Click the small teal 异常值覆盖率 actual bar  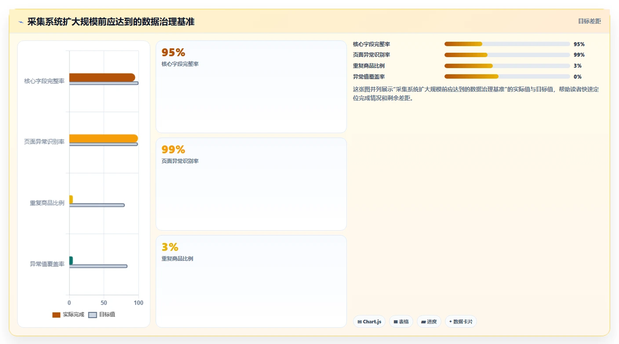(x=71, y=261)
